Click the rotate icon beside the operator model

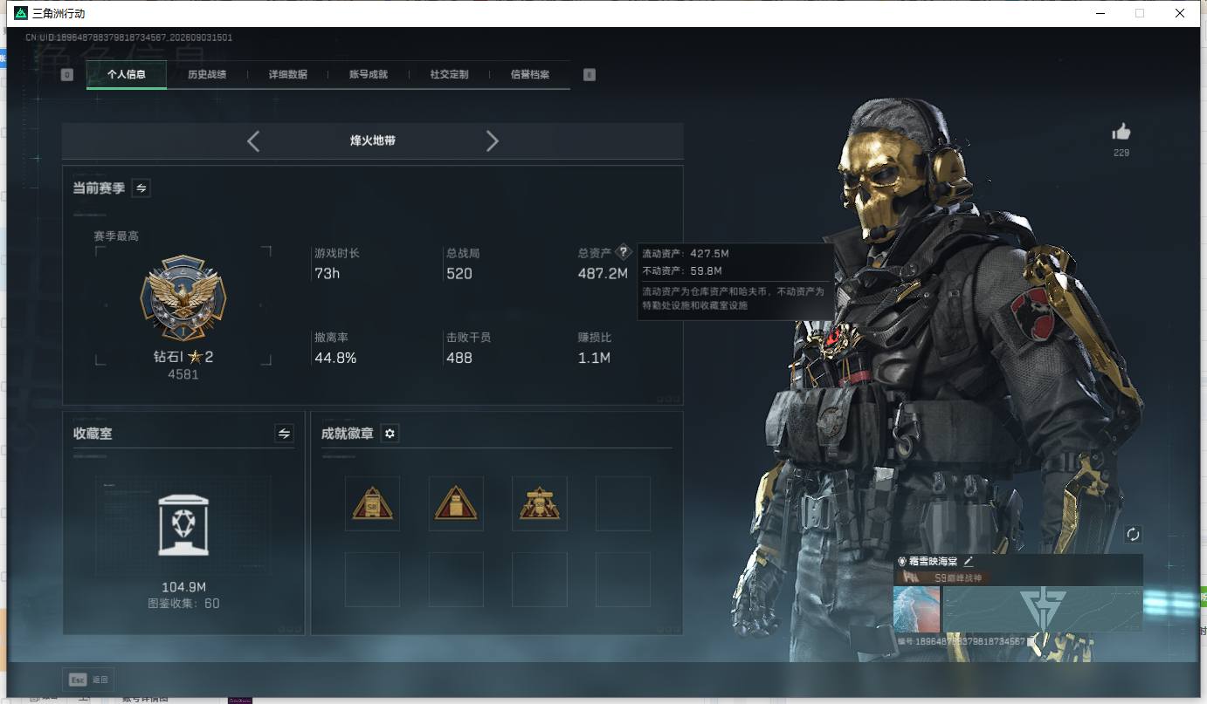(x=1134, y=534)
